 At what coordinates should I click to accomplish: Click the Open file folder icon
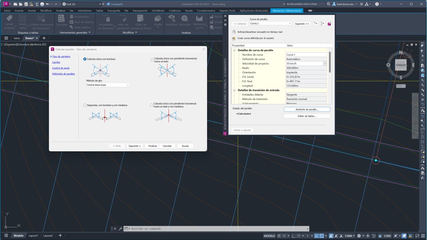click(x=21, y=4)
